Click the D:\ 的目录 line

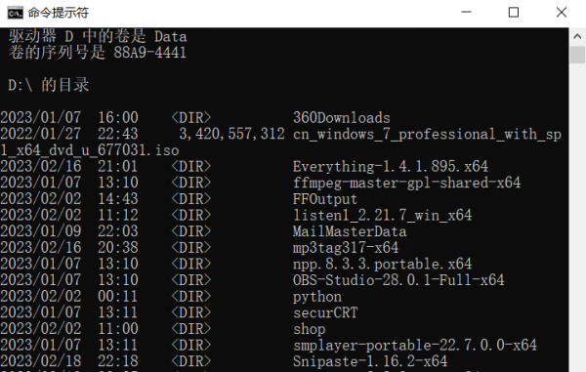pyautogui.click(x=49, y=85)
